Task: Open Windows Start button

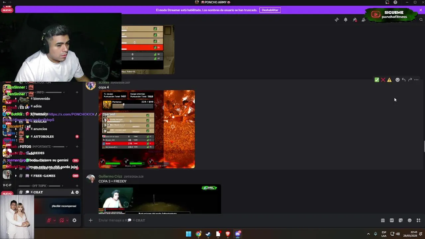Action: 188,234
